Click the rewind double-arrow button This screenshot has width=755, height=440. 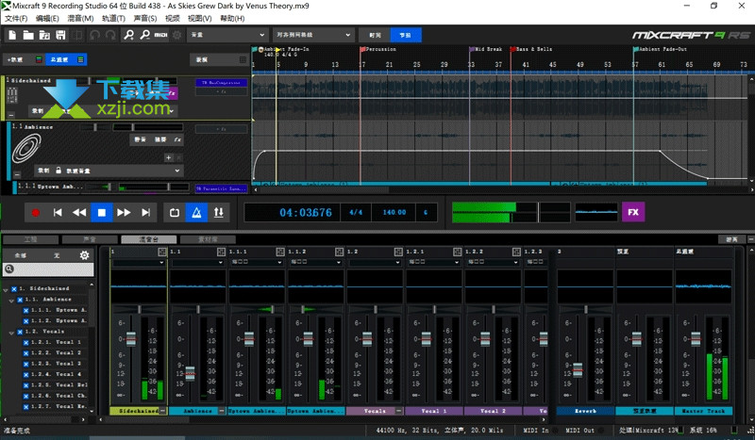click(79, 213)
